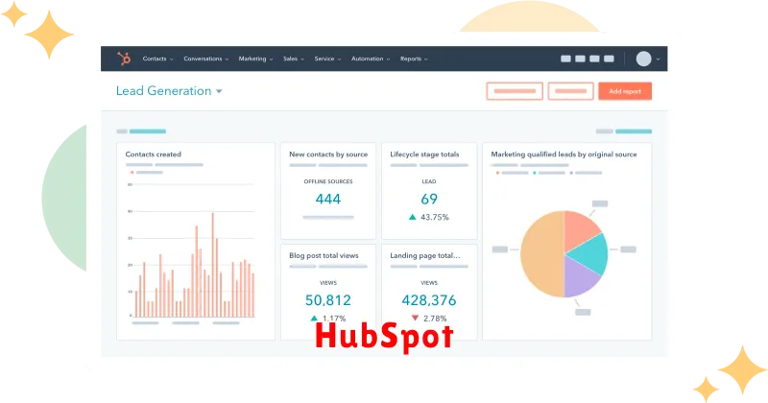Click green up arrow under Blog post views
The image size is (768, 403).
(313, 318)
